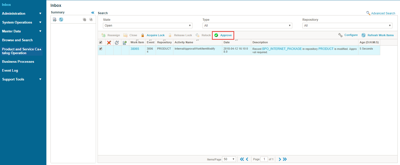Click the Release Lock padlock icon

pyautogui.click(x=170, y=35)
